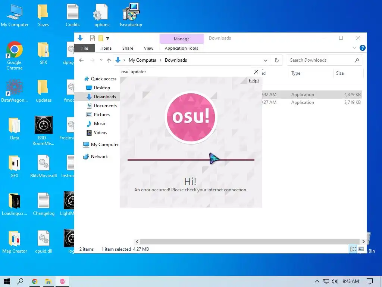Launch the lsrsudsetup installer icon
The width and height of the screenshot is (382, 287).
(131, 15)
